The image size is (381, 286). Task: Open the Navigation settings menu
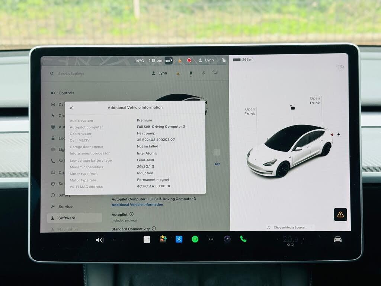[x=64, y=229]
